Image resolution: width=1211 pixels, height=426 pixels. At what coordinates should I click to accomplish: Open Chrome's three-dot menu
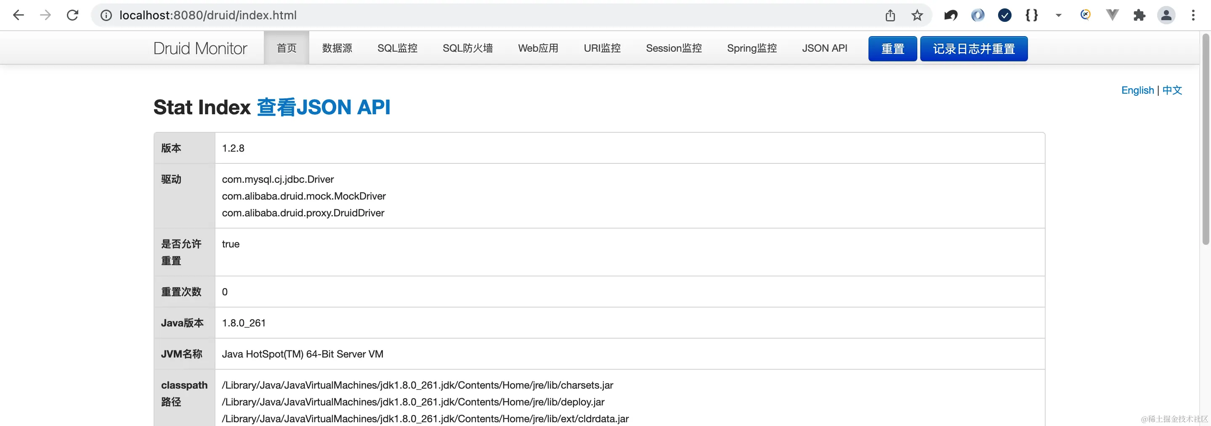pos(1193,16)
